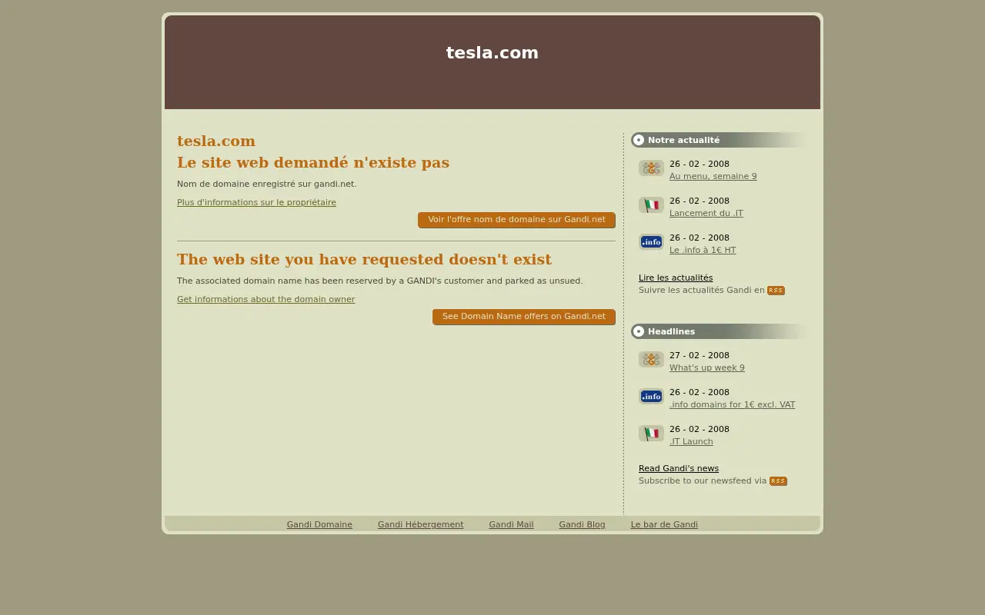Click the .info icon beside 'Le .info à 1€ HT'
The width and height of the screenshot is (985, 615).
coord(651,242)
